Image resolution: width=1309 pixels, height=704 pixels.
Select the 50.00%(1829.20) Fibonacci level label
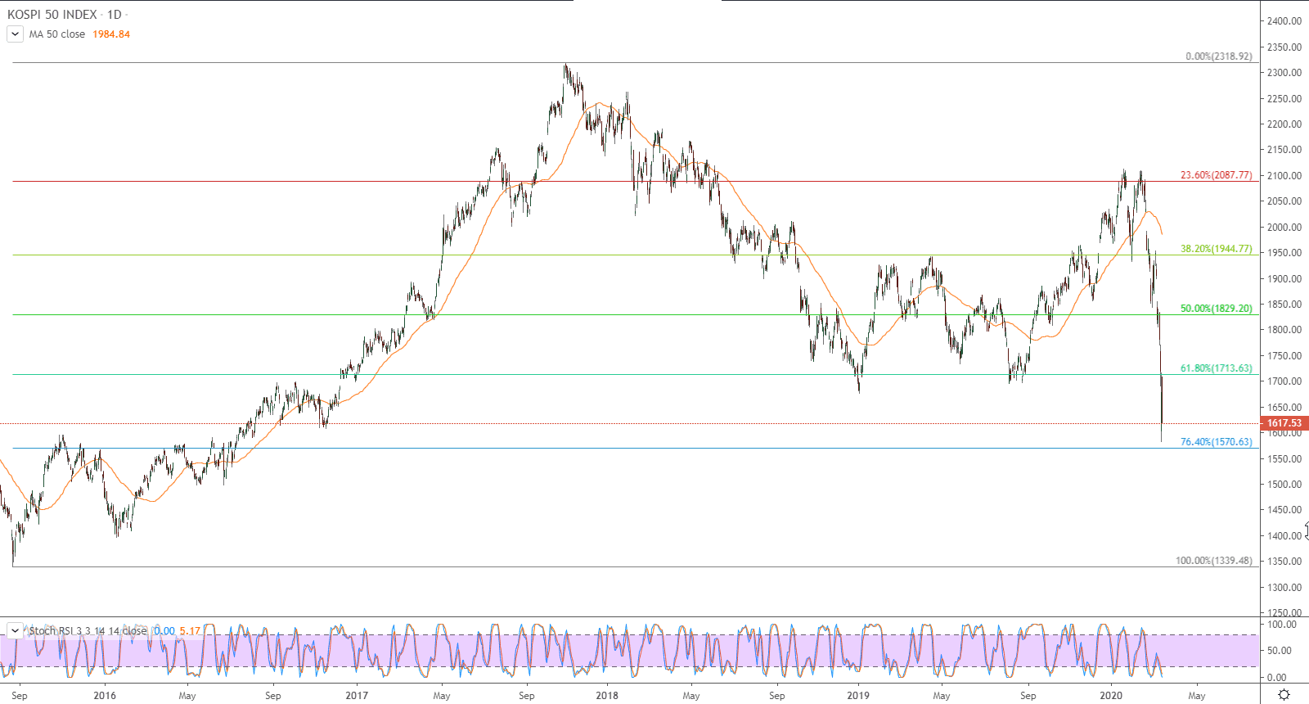(1216, 309)
